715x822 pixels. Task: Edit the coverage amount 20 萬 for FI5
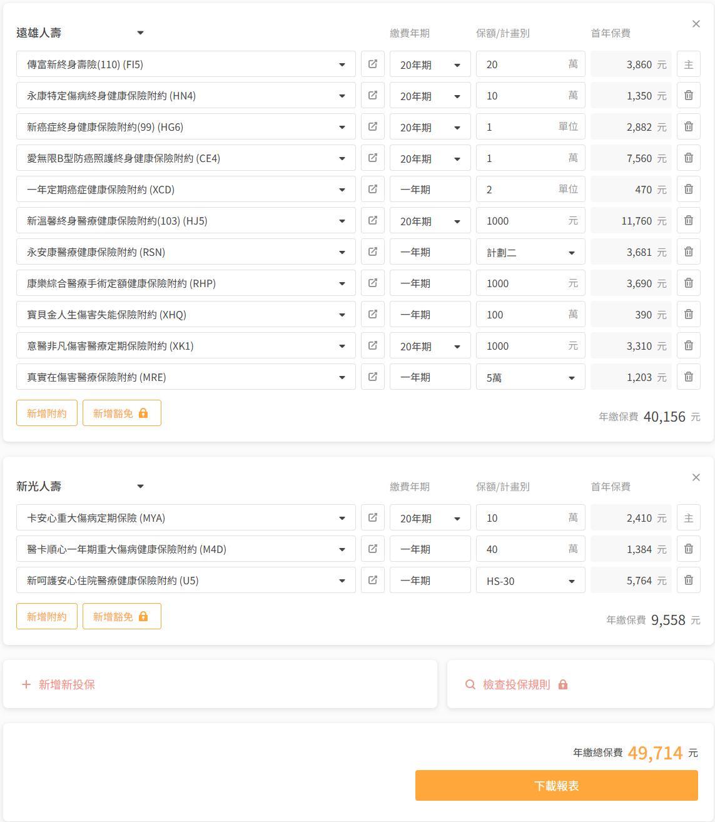coord(530,64)
